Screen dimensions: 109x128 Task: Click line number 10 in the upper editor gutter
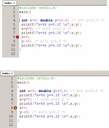tap(13, 45)
